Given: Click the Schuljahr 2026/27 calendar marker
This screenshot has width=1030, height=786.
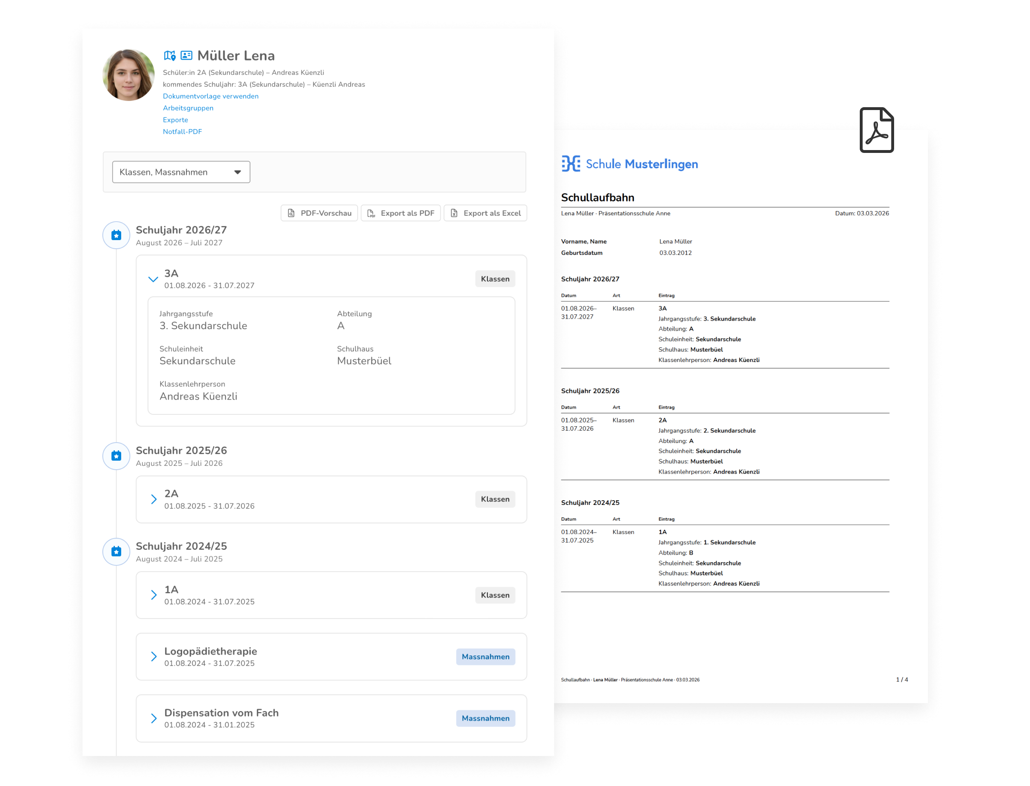Looking at the screenshot, I should click(x=116, y=235).
